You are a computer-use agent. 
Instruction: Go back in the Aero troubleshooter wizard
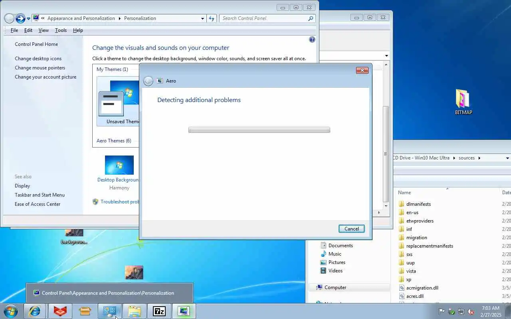click(148, 81)
